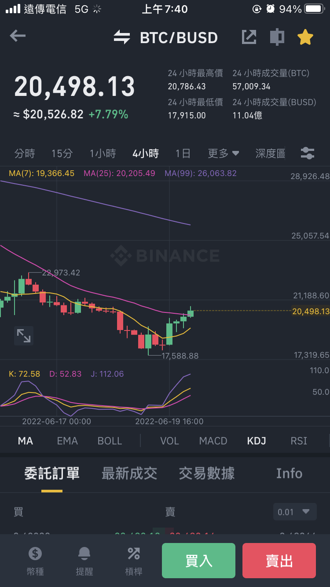Screen dimensions: 330x587
Task: Switch to the 最新成交 tab
Action: coord(129,473)
